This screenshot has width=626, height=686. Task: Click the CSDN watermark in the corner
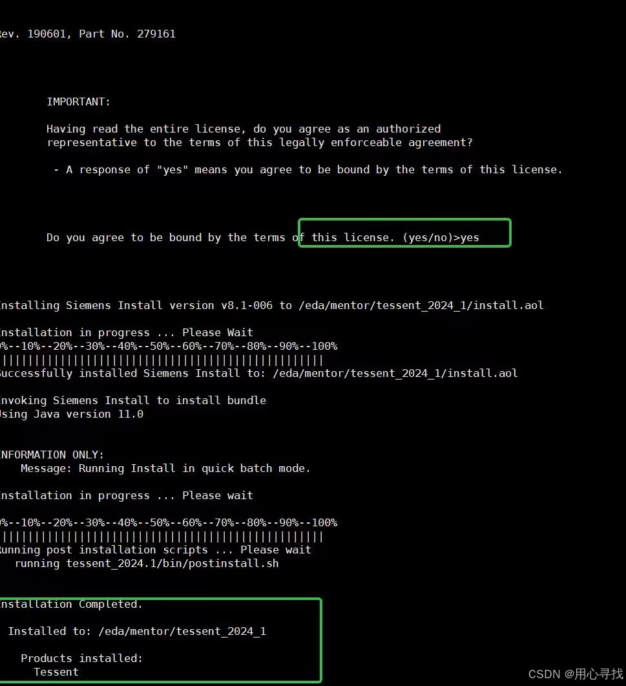pos(576,674)
